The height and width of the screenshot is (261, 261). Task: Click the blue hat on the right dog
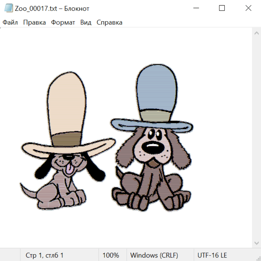157,90
